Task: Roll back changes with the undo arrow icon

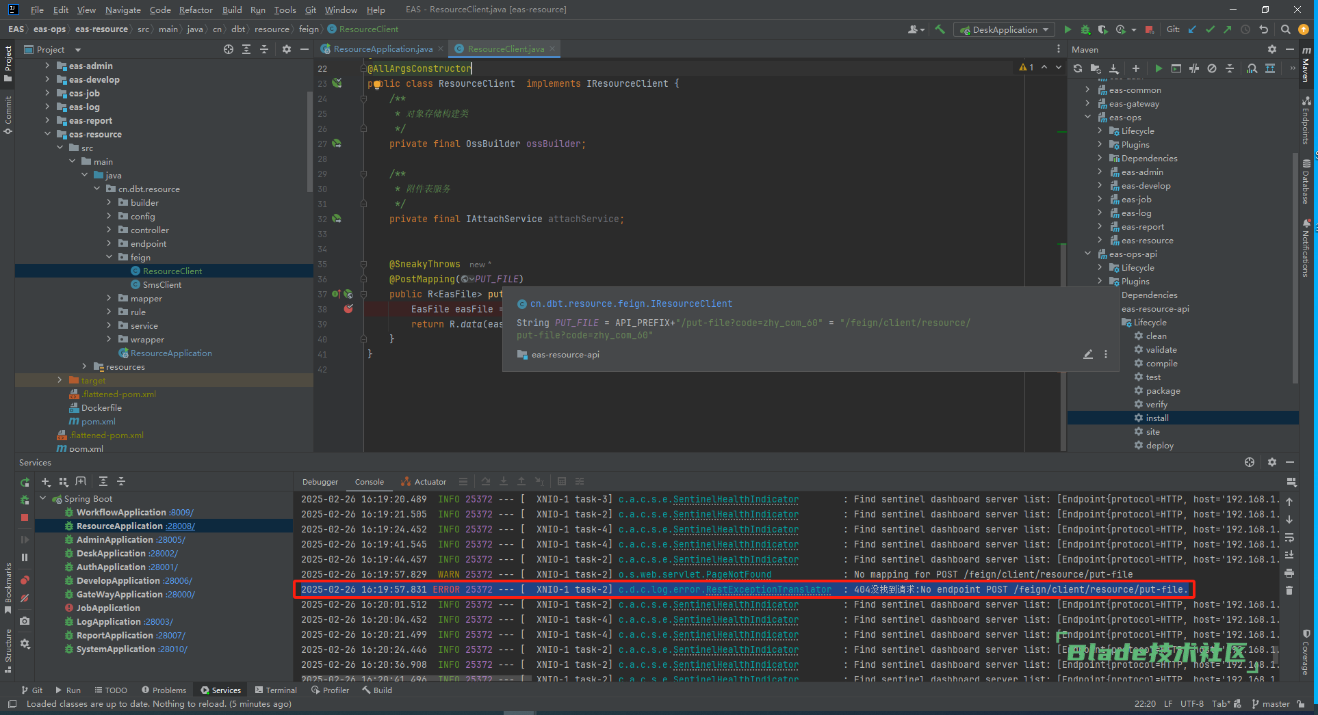Action: [x=1264, y=29]
